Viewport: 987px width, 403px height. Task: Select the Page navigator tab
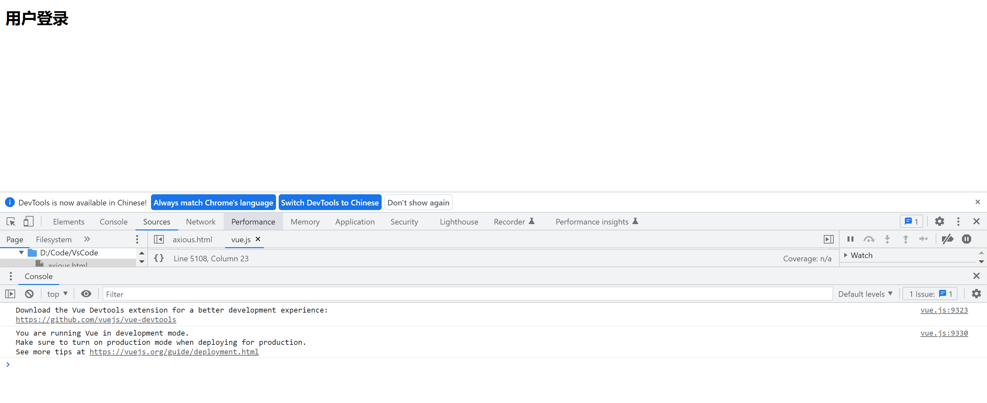tap(15, 239)
